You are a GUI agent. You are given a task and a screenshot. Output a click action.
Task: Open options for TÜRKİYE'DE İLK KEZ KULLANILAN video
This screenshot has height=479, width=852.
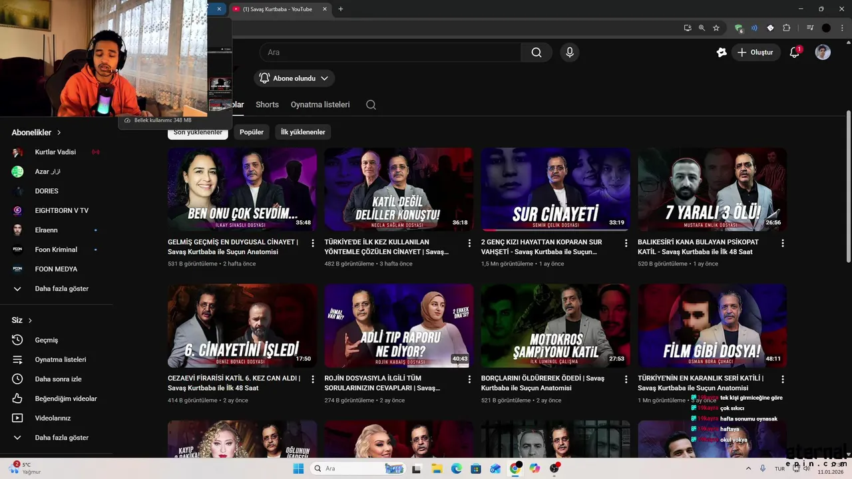pos(469,243)
